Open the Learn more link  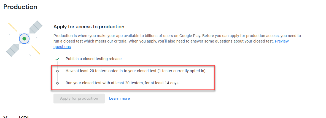pos(119,98)
